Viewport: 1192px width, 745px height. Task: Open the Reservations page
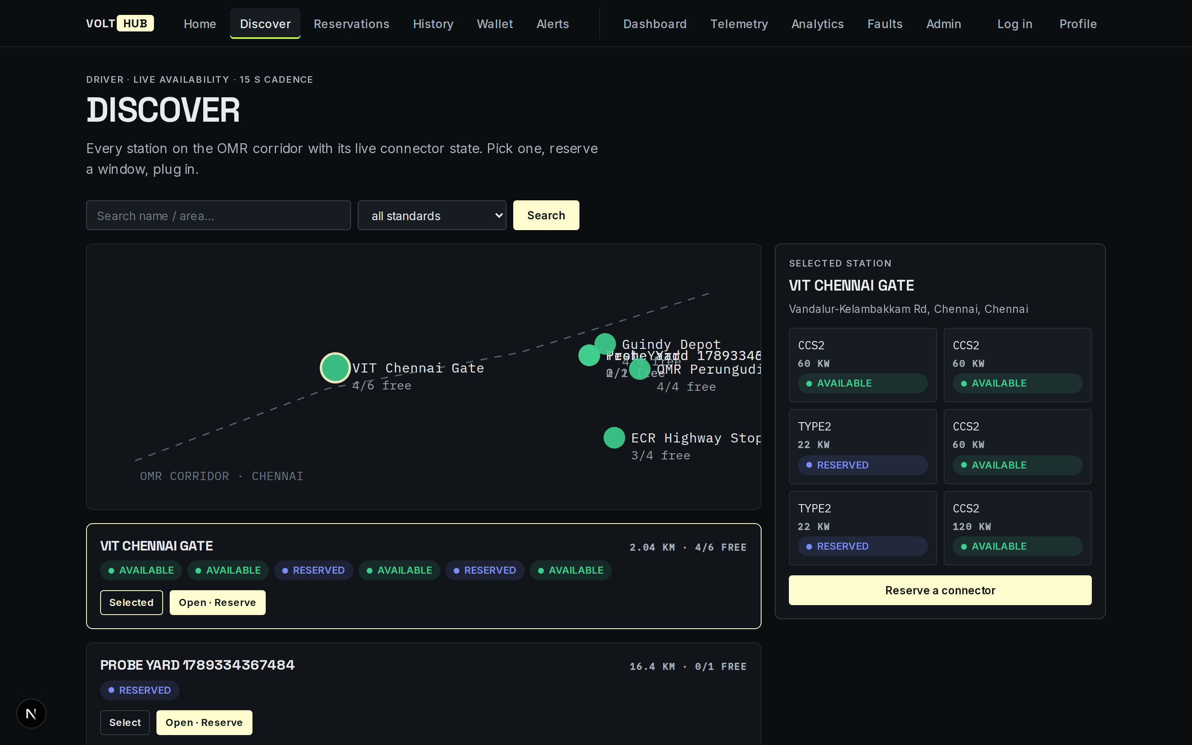click(351, 24)
